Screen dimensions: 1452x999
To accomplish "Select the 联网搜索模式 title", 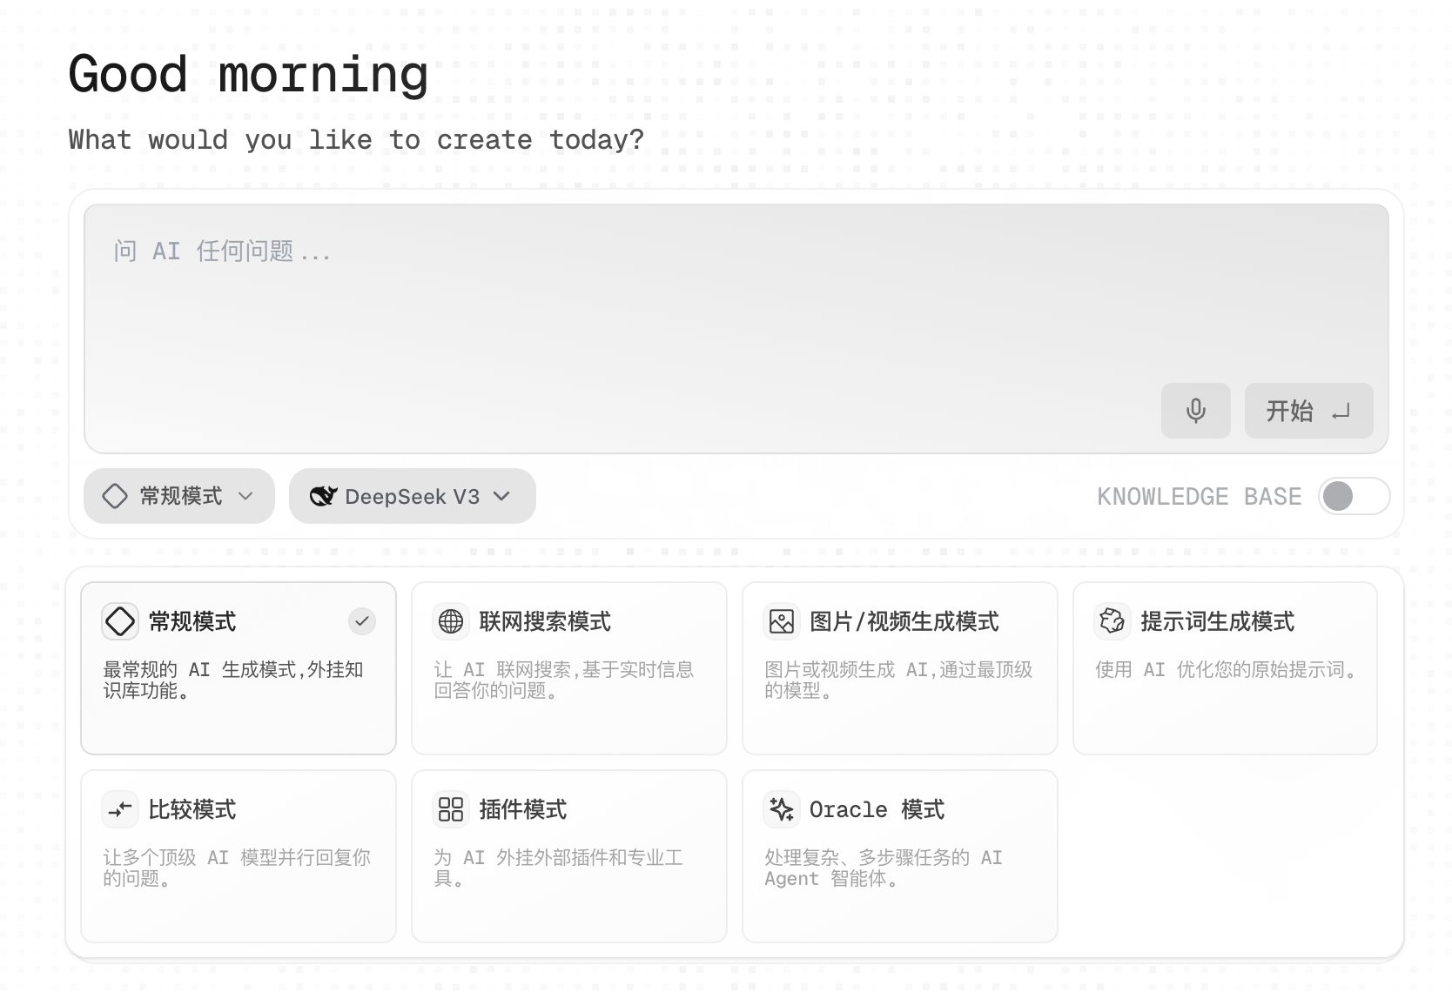I will [545, 621].
